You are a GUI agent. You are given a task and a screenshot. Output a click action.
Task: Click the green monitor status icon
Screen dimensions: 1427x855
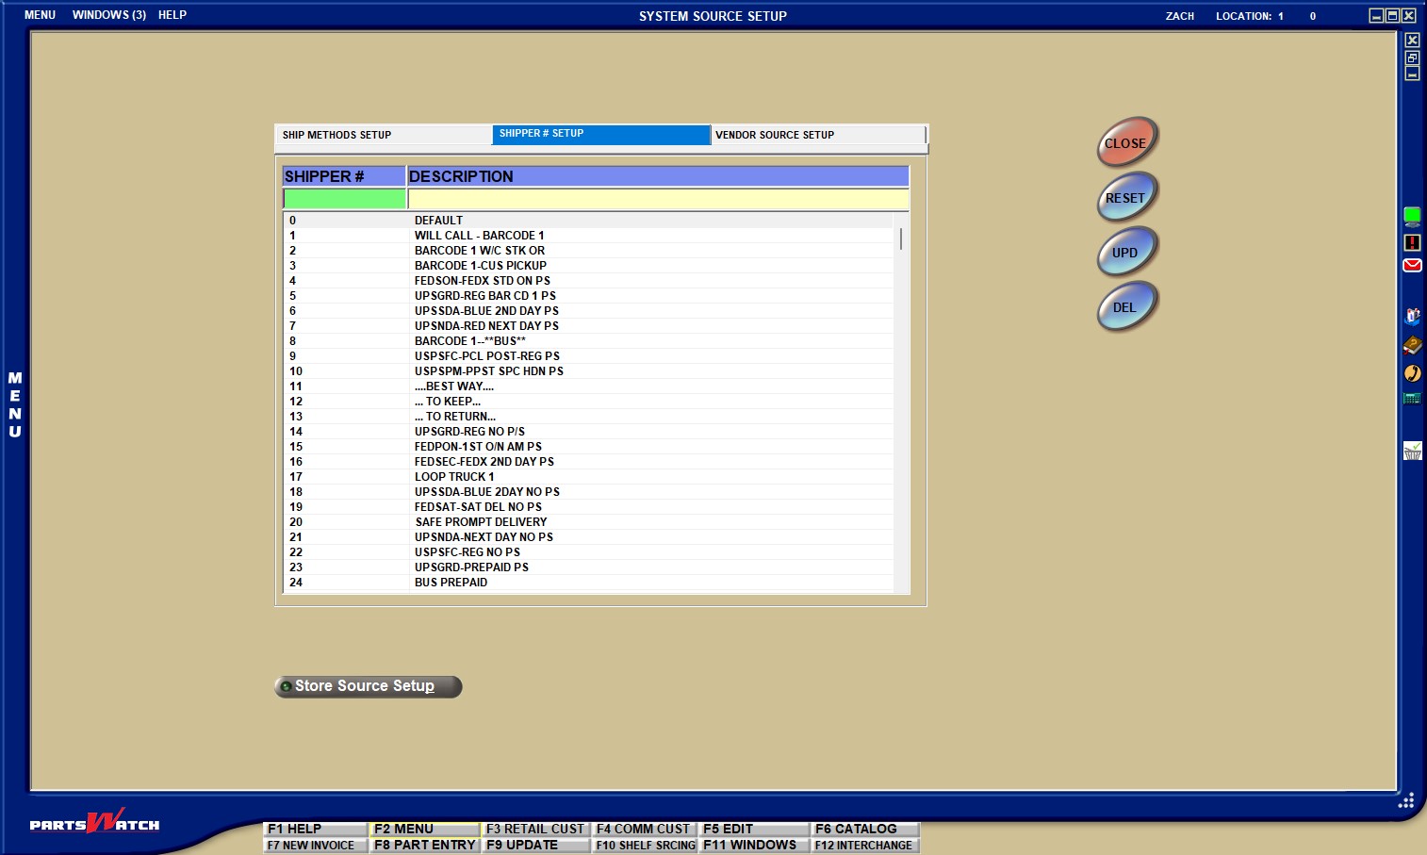tap(1412, 216)
